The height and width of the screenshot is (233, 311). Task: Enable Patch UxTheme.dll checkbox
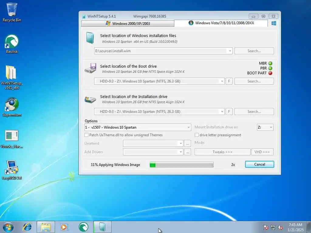86,135
